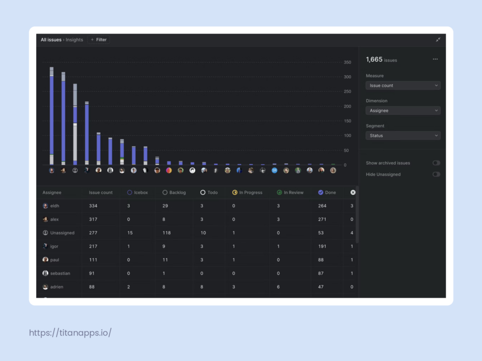Screen dimensions: 482x361
Task: Click the Backlog dotted circle icon
Action: [165, 193]
